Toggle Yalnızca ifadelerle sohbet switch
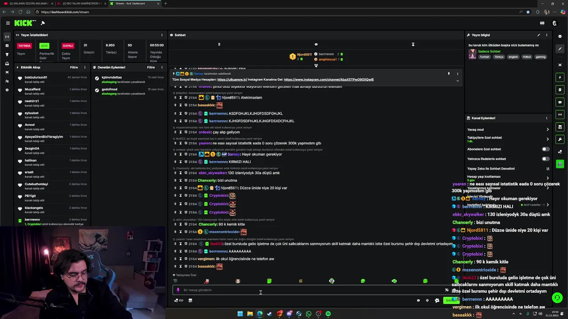This screenshot has width=568, height=319. point(545,159)
